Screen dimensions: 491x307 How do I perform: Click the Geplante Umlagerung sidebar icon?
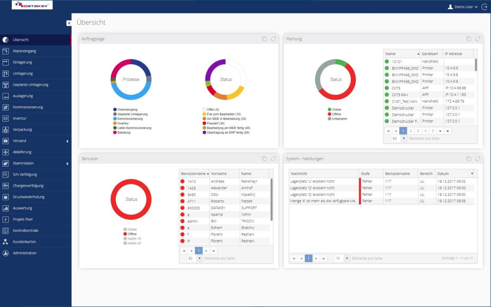(6, 85)
